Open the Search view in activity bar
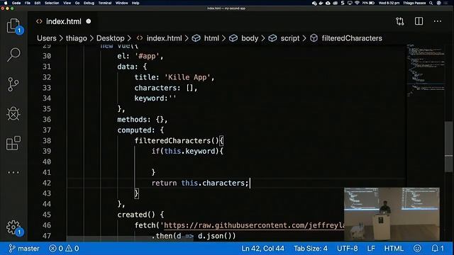The image size is (454, 255). pyautogui.click(x=13, y=55)
